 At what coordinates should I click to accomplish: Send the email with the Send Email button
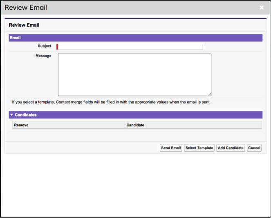[x=171, y=148]
